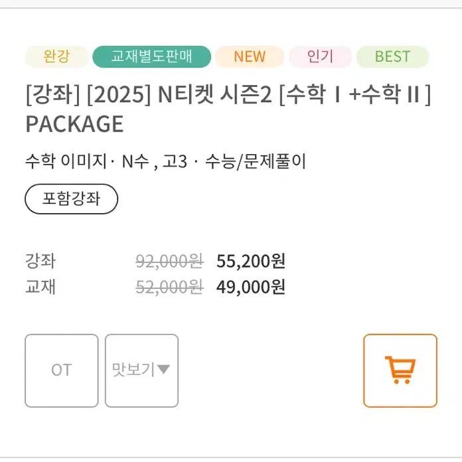Screen dimensions: 462x462
Task: Click the 수학 이미지 instructor subtitle text
Action: point(66,161)
